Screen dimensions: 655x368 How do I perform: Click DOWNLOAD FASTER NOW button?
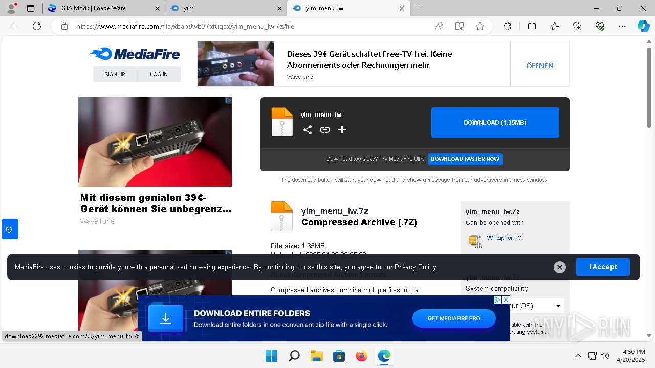tap(465, 159)
